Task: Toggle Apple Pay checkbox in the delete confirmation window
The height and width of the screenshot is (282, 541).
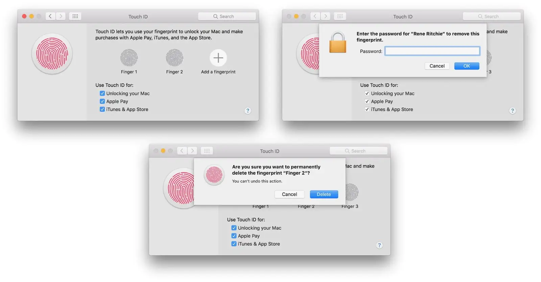Action: [x=234, y=236]
